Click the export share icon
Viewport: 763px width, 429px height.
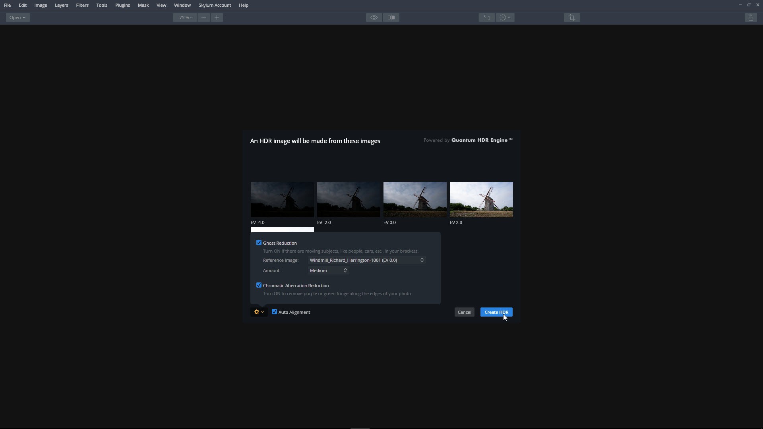pos(751,17)
